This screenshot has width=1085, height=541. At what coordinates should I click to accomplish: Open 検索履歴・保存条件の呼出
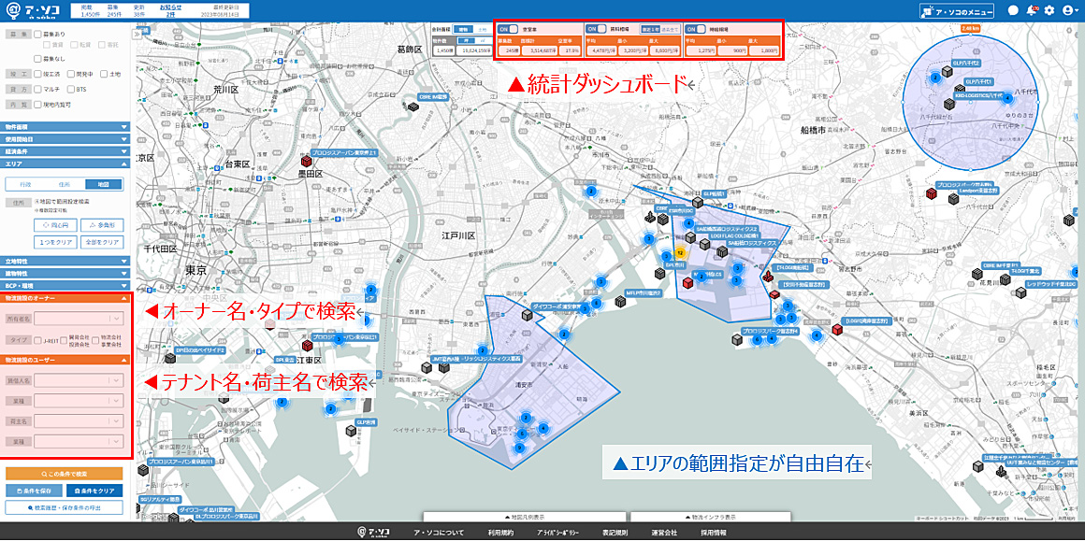click(65, 508)
